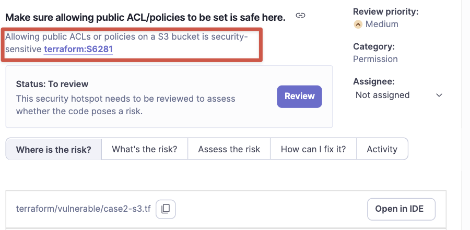Image resolution: width=470 pixels, height=230 pixels.
Task: Click the "Open in IDE" button
Action: pos(401,209)
